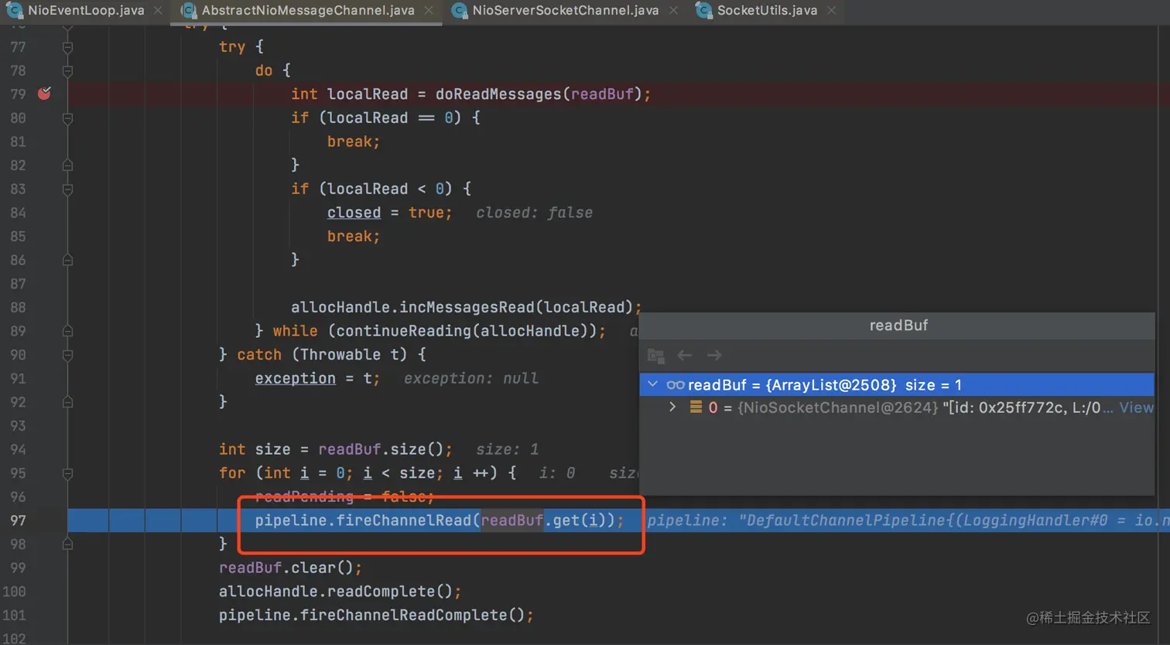Click 'break;' on line 81
Screen dimensions: 1170x645
tap(354, 142)
